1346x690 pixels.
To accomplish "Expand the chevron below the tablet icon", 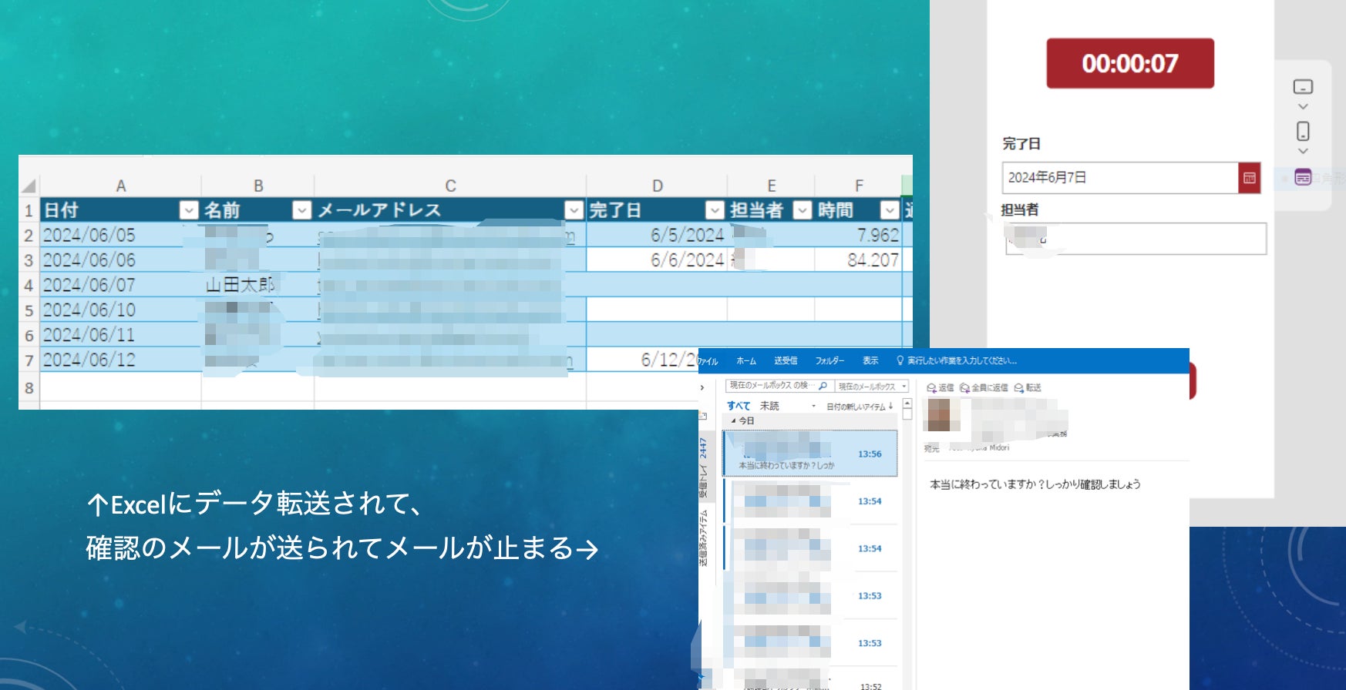I will (x=1303, y=107).
